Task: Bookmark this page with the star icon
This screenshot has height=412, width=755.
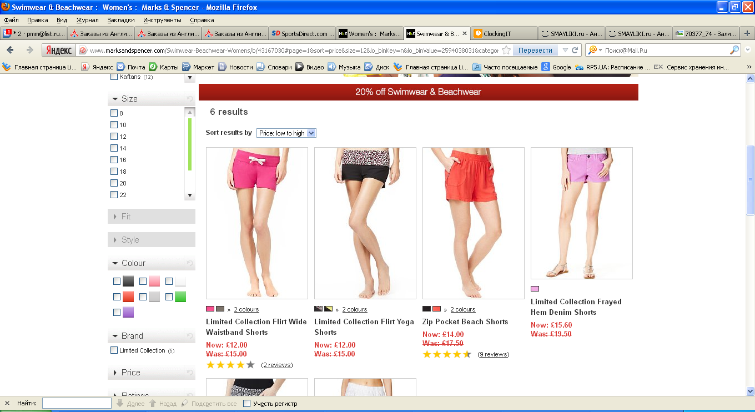Action: pos(506,50)
